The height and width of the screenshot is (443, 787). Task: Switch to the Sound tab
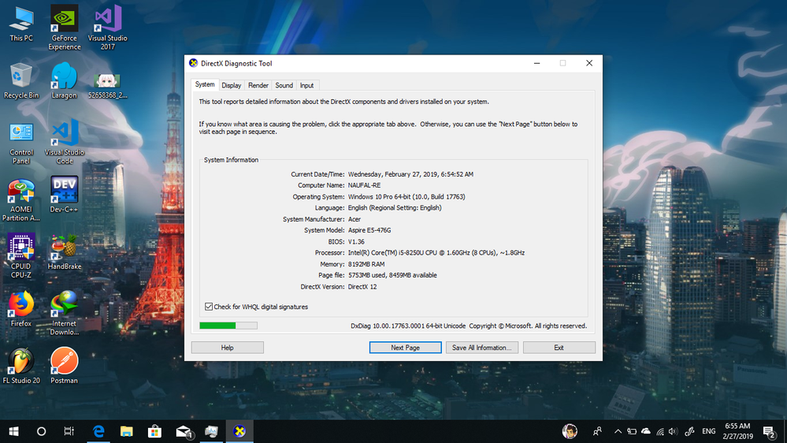coord(284,85)
